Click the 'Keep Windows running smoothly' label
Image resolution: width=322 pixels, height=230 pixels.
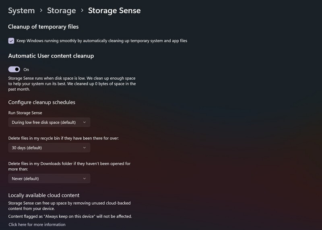102,41
